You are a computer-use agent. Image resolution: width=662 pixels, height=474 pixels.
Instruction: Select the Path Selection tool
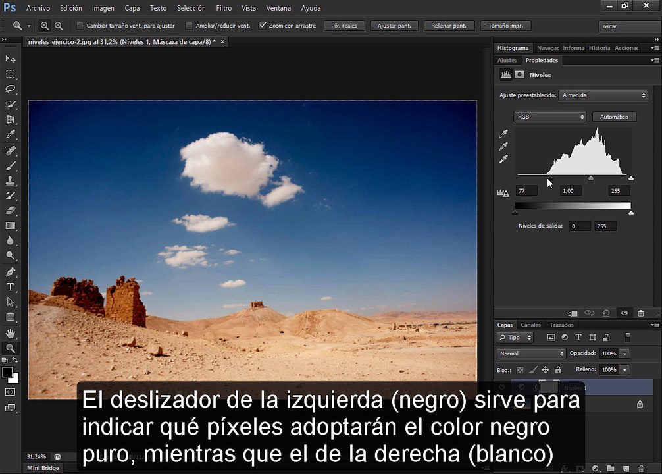[11, 302]
